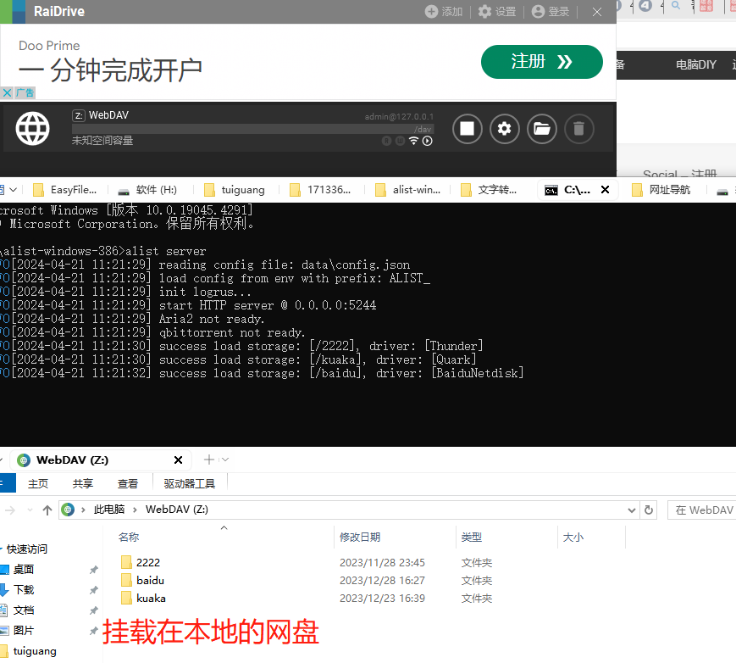Sort files by 类型 column
This screenshot has width=736, height=663.
click(471, 537)
